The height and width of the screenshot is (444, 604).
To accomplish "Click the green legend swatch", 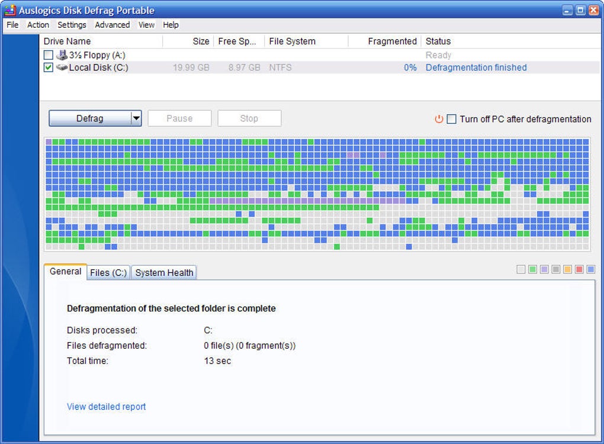I will (x=532, y=269).
